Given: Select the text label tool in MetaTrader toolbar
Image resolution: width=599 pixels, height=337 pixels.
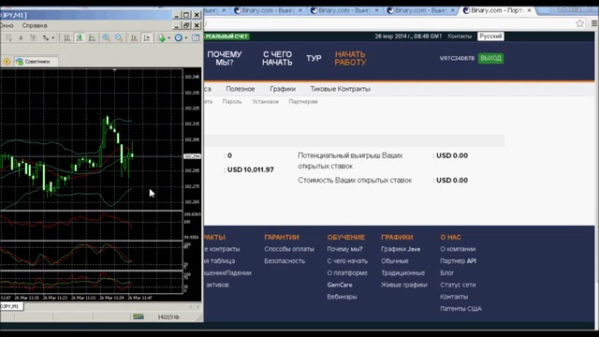Looking at the screenshot, I should pos(34,37).
